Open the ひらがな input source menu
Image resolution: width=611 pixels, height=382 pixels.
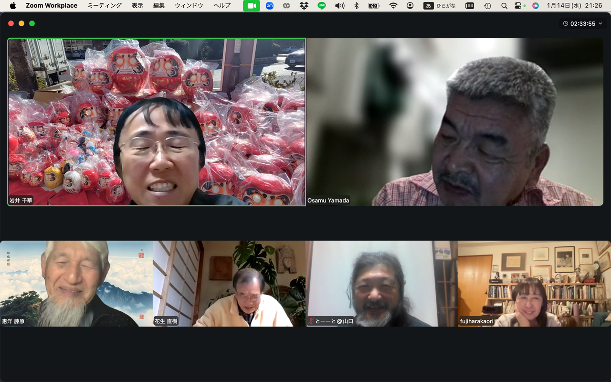pyautogui.click(x=440, y=6)
